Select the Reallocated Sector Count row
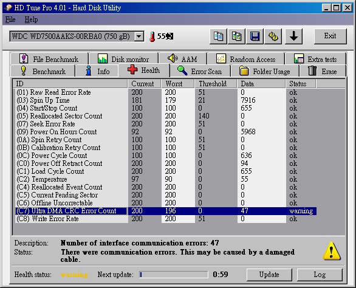Viewport: 356px width, 288px height. click(166, 116)
